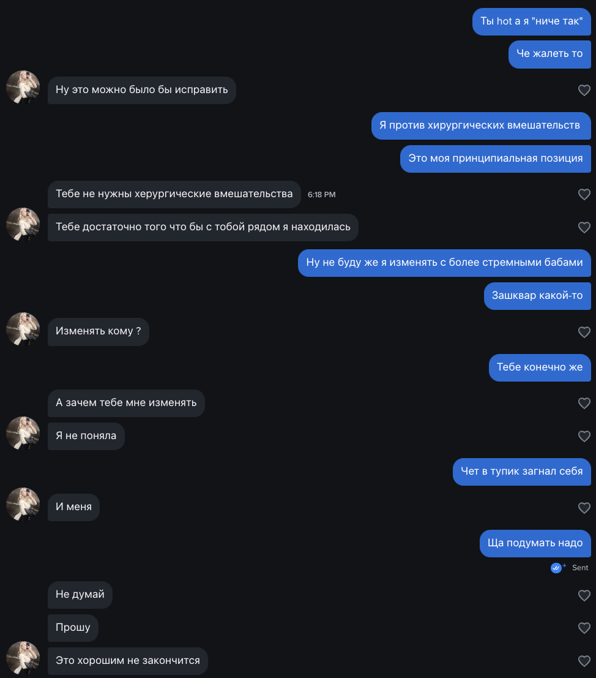Click the "Sent" status label
Screen dimensions: 596x678
(580, 568)
